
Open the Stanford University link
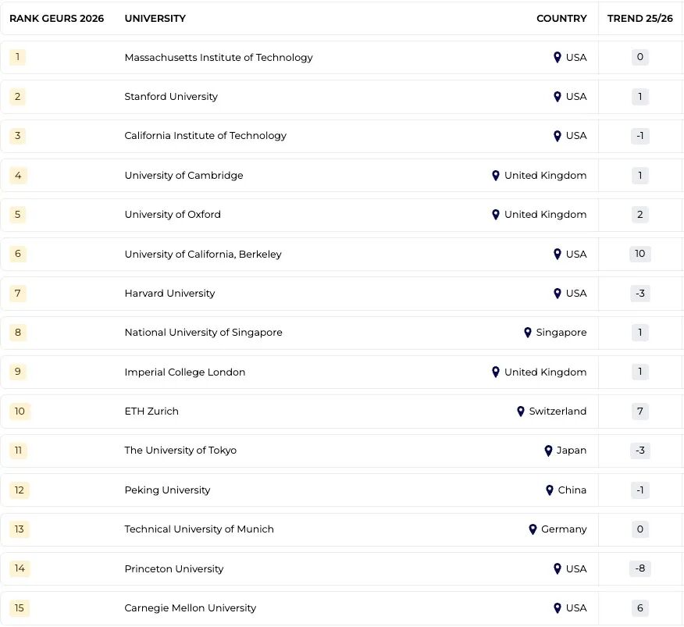(x=171, y=97)
